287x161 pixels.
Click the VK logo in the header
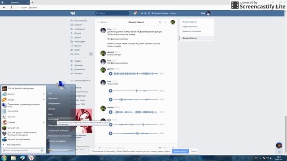click(73, 13)
